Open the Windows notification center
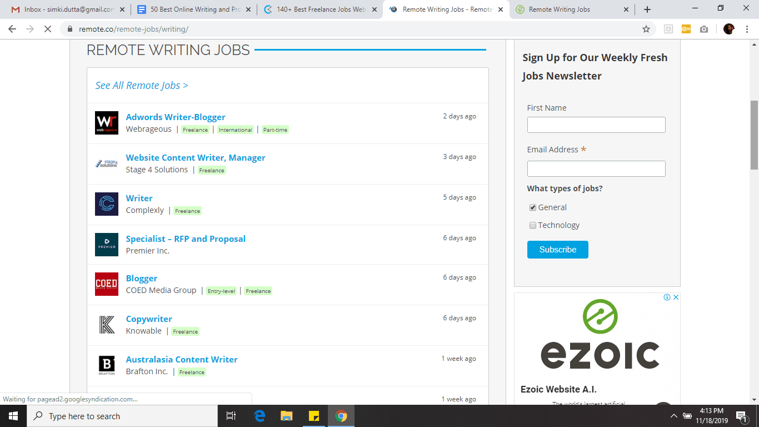 pyautogui.click(x=741, y=416)
